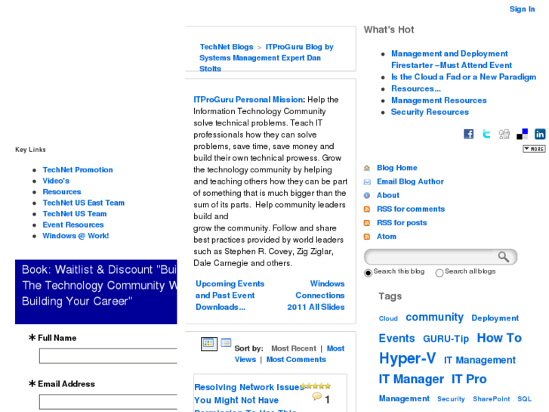Image resolution: width=549 pixels, height=412 pixels.
Task: Share on LinkedIn icon
Action: pyautogui.click(x=540, y=134)
